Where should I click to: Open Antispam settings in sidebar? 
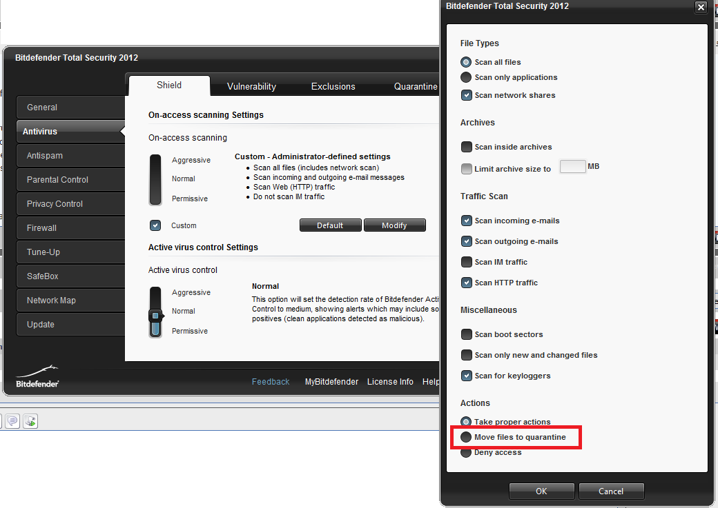pos(71,156)
